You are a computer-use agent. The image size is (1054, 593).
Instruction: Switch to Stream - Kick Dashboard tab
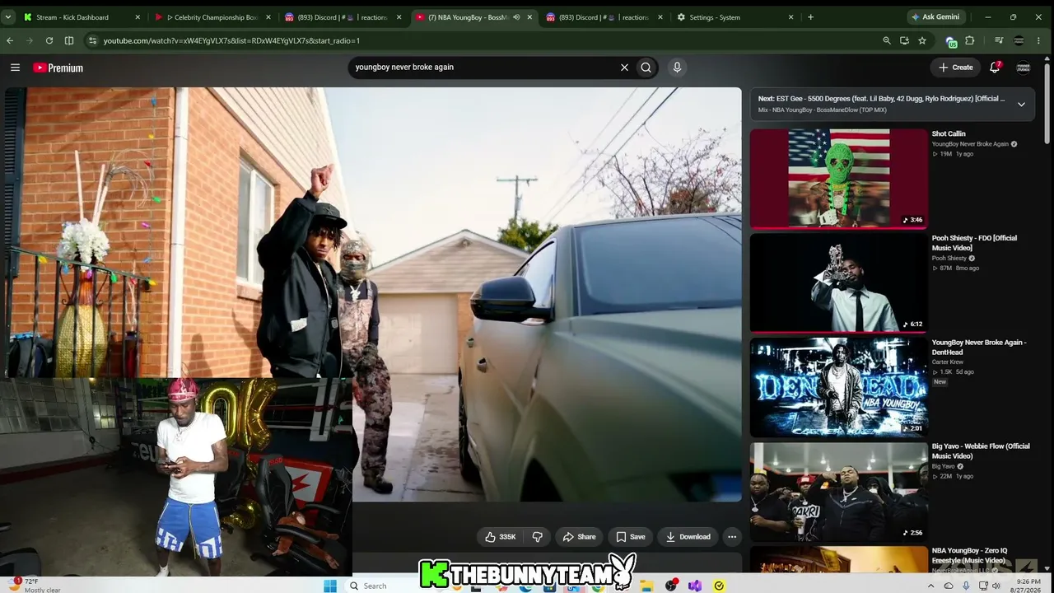click(82, 17)
